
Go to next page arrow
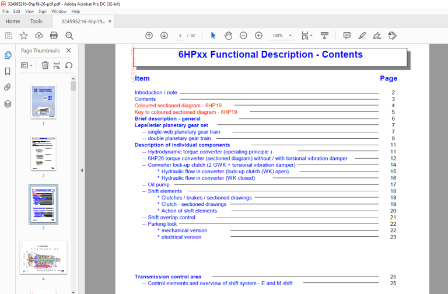tap(164, 36)
